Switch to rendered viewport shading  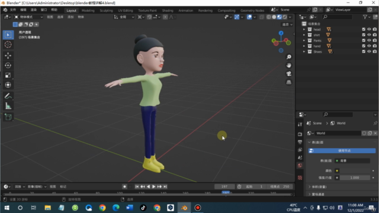tap(285, 17)
